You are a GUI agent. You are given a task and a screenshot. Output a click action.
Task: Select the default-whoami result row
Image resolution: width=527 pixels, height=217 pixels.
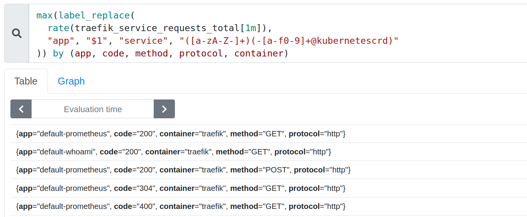[173, 152]
